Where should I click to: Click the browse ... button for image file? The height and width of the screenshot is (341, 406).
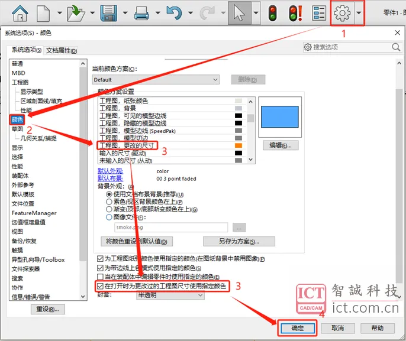click(x=239, y=228)
